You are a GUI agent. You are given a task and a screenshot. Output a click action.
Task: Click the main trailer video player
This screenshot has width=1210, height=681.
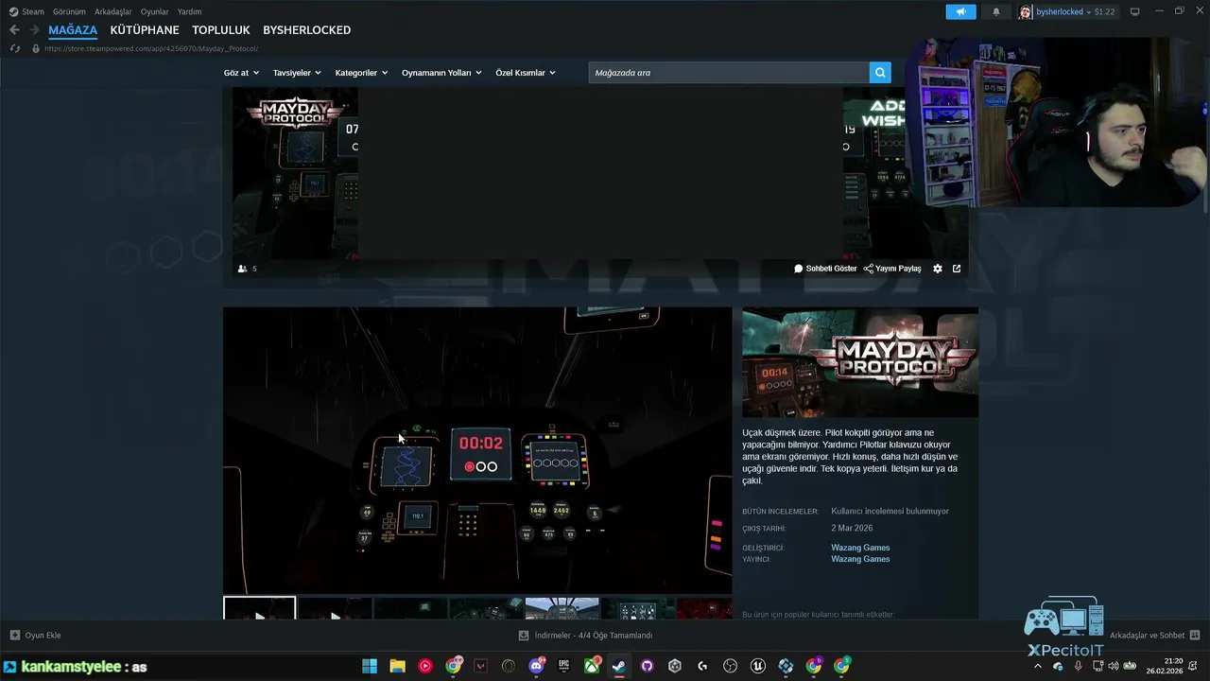click(477, 450)
